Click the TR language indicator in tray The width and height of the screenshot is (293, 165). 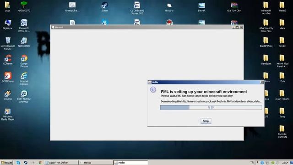[252, 162]
